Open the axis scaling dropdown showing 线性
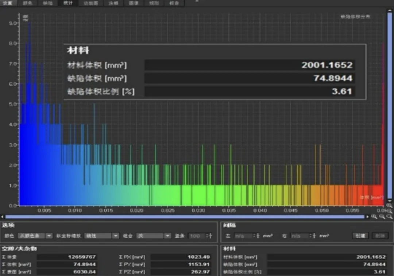Image resolution: width=394 pixels, height=276 pixels. [101, 236]
